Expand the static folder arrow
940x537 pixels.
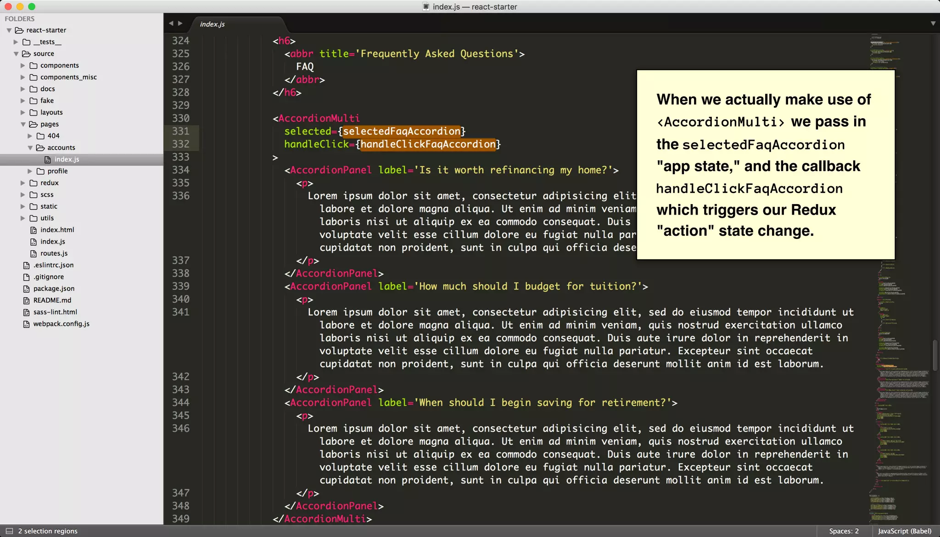click(x=23, y=206)
